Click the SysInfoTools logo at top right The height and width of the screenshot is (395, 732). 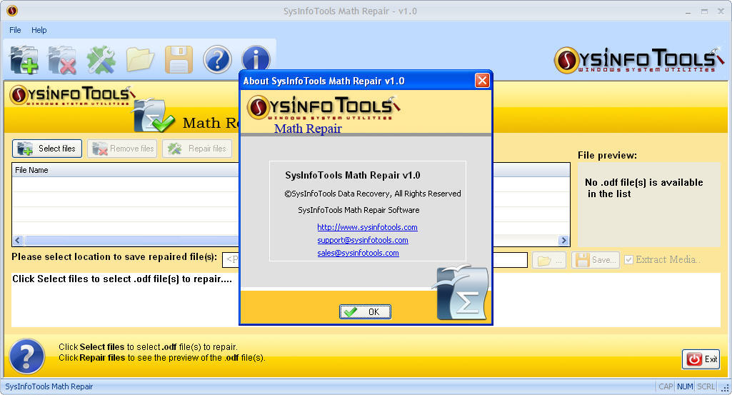638,60
